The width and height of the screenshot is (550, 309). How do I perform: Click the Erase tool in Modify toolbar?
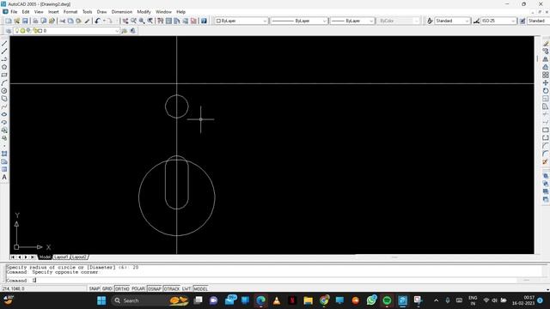pyautogui.click(x=546, y=44)
